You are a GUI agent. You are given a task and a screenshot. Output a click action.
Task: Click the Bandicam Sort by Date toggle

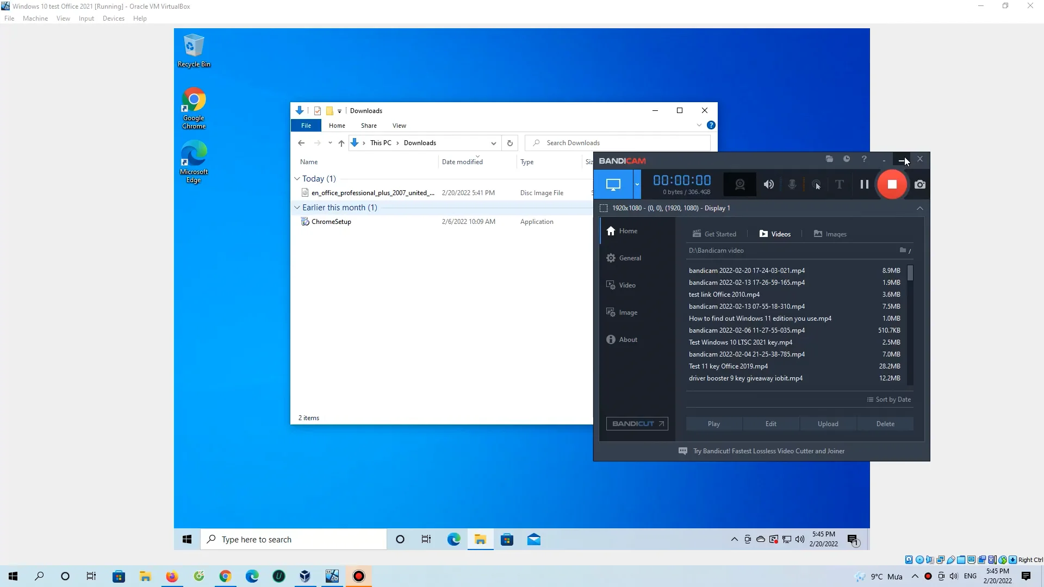pyautogui.click(x=890, y=399)
